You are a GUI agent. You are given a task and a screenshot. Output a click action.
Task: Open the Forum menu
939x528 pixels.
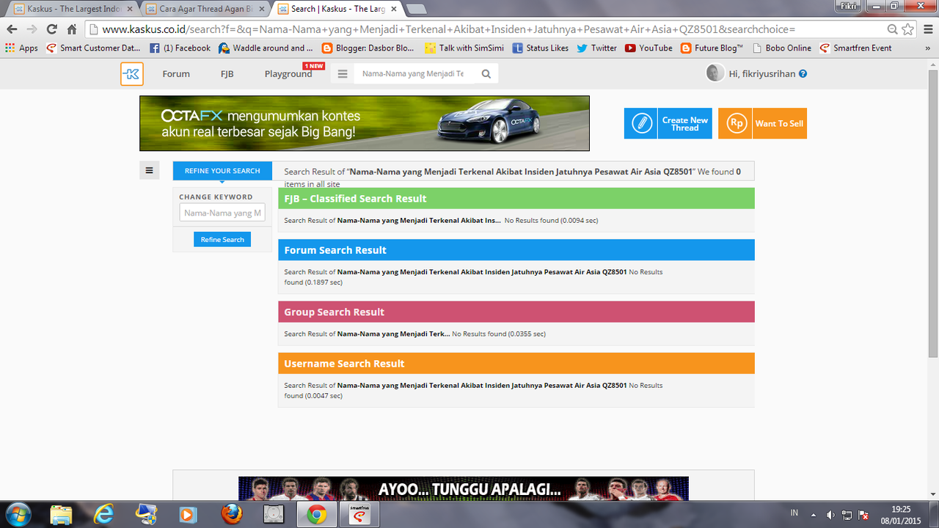pos(176,74)
